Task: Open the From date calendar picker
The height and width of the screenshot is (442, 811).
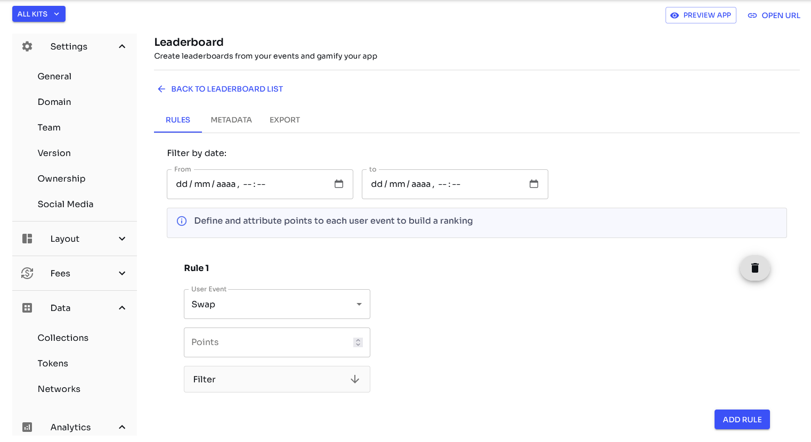Action: tap(339, 184)
